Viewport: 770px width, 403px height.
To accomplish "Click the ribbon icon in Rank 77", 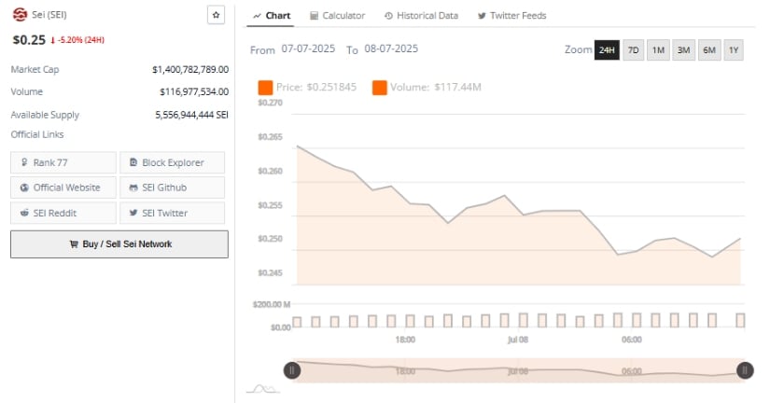I will 24,162.
